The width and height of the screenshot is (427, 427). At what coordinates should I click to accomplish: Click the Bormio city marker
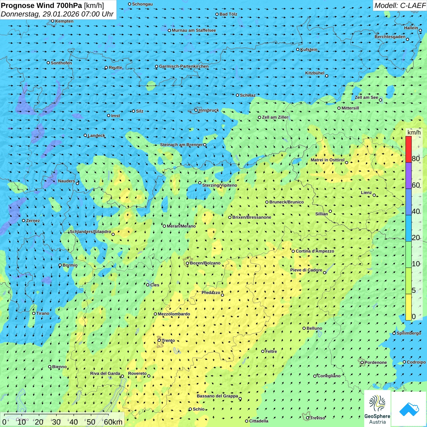coord(60,265)
